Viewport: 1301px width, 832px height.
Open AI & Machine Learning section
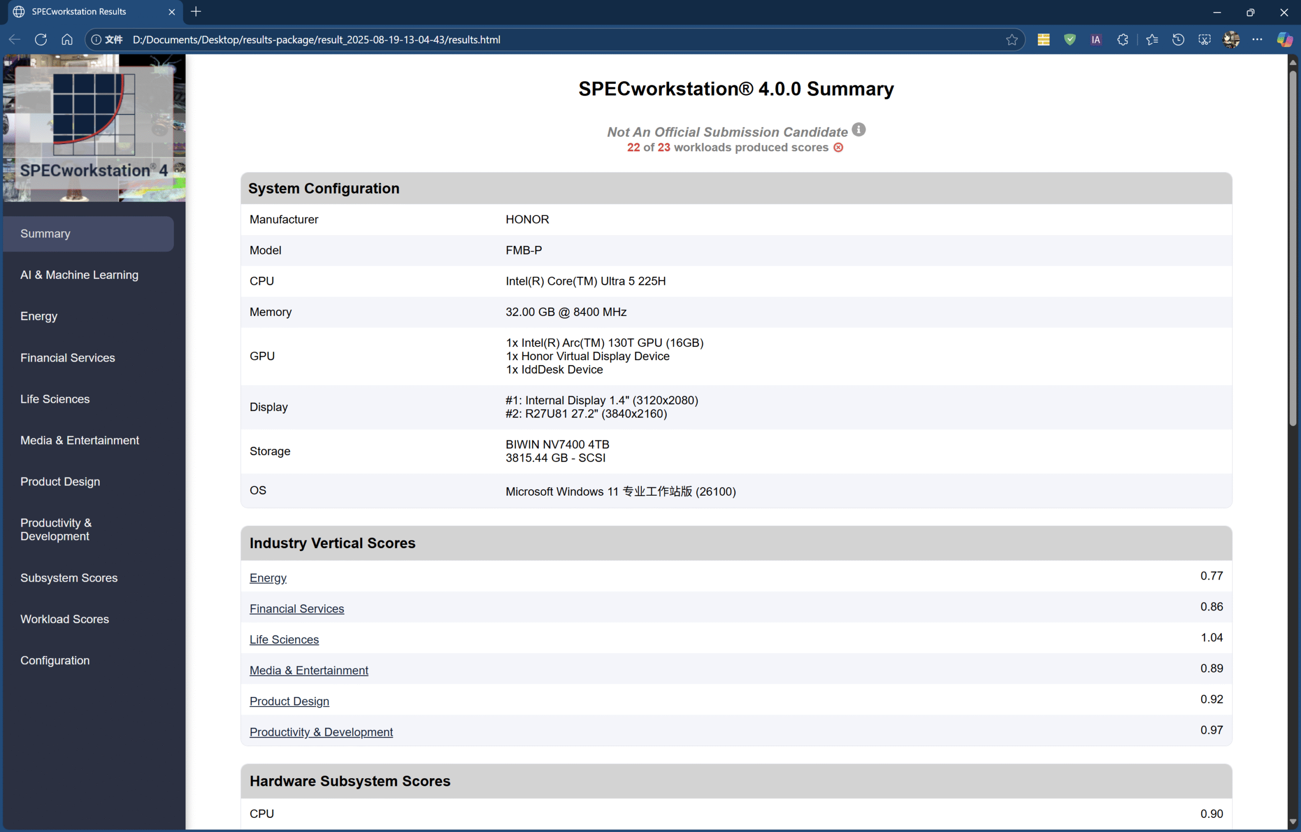click(79, 275)
